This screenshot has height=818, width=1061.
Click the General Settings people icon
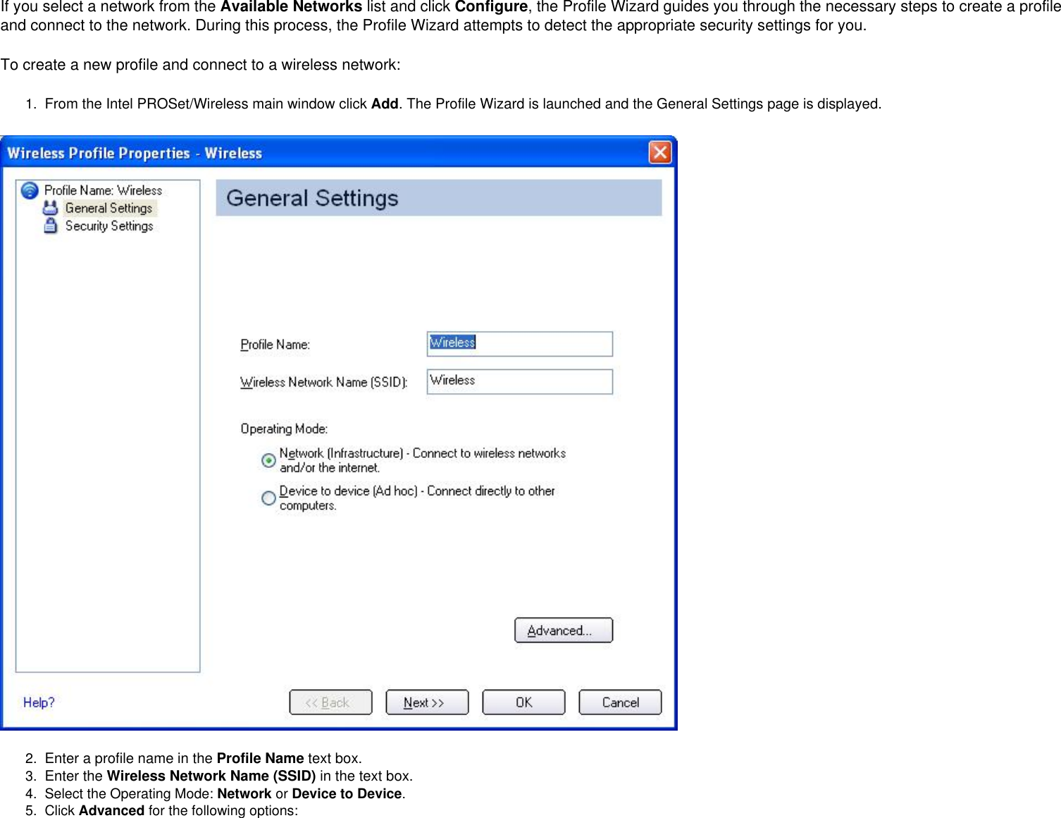(x=50, y=208)
